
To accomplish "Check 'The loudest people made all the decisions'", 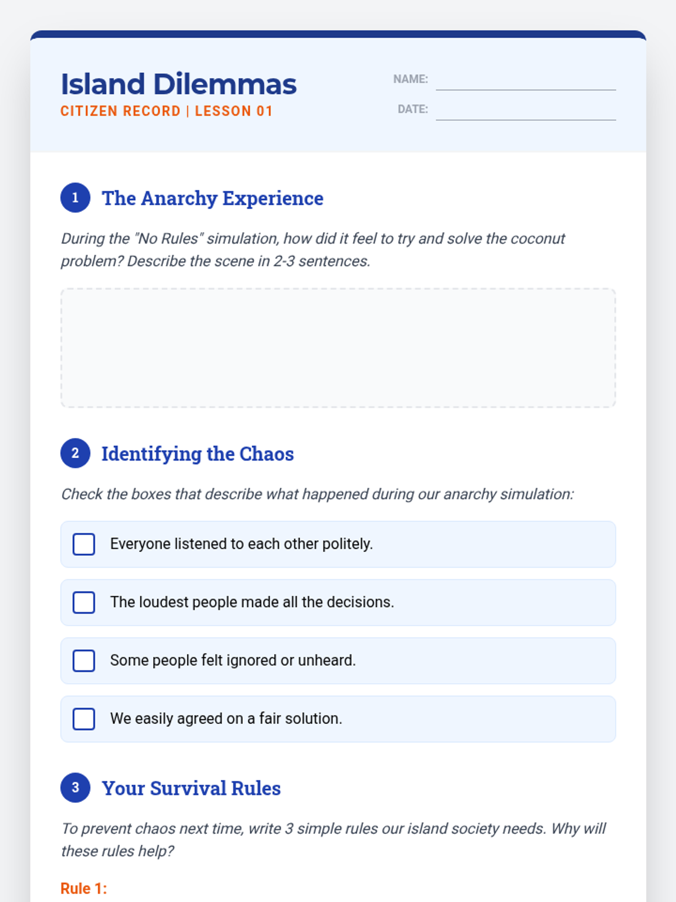I will pos(84,603).
